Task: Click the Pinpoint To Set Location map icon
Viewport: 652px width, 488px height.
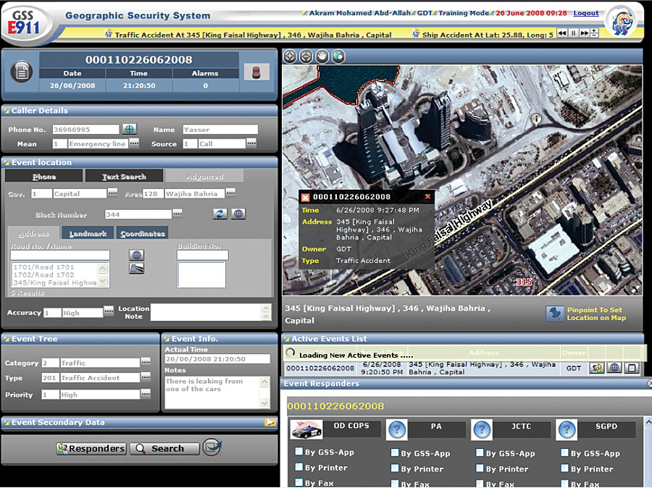Action: pyautogui.click(x=555, y=314)
